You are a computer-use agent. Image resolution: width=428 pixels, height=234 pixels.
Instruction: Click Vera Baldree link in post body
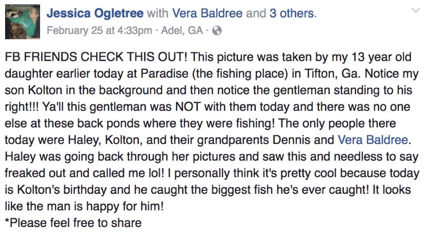tap(373, 140)
